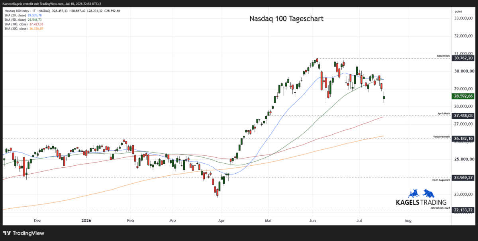Click the Allzeithoch price label 30.762,20

[x=463, y=58]
